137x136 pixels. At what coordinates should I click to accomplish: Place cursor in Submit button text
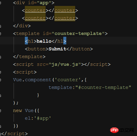coord(57,49)
